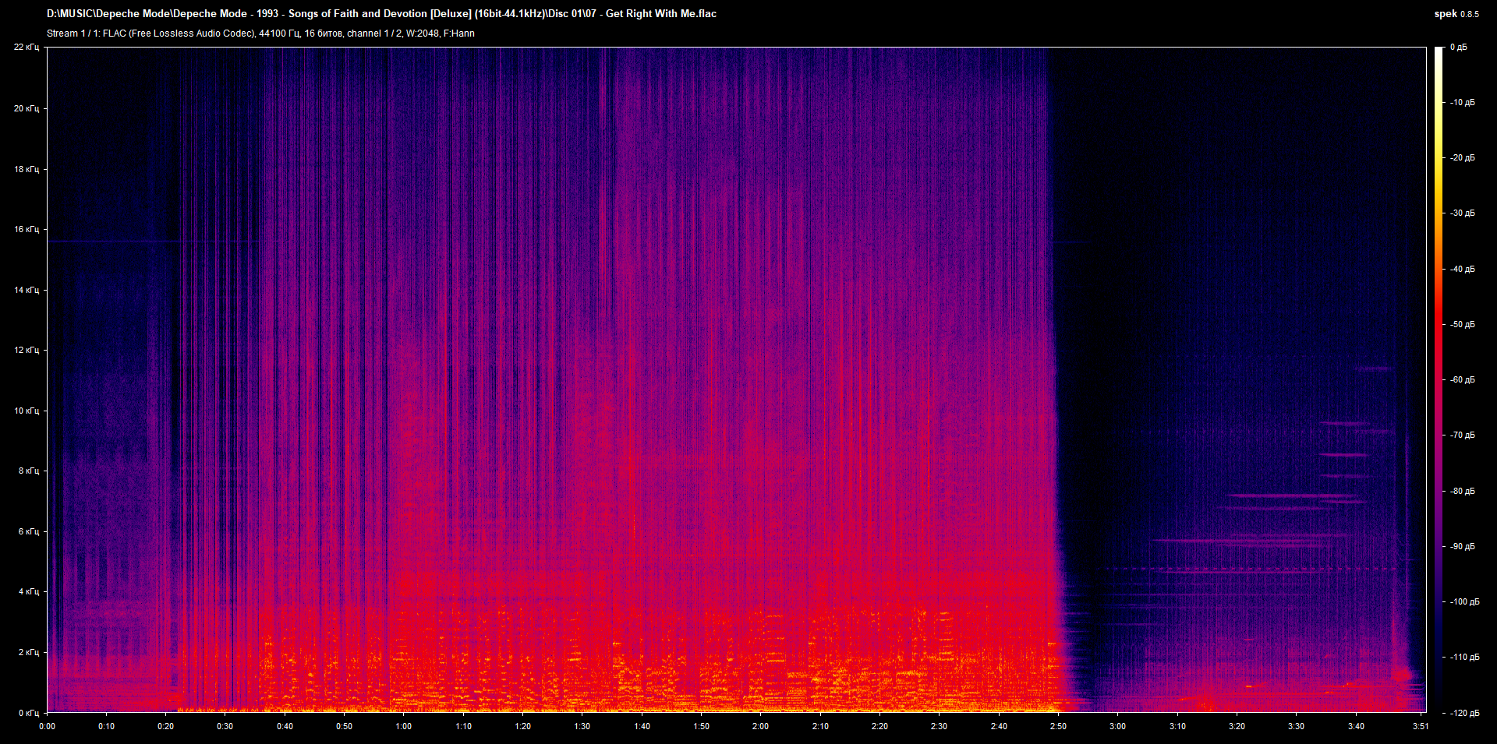1497x744 pixels.
Task: Click the 22 кГц frequency label
Action: (x=27, y=48)
